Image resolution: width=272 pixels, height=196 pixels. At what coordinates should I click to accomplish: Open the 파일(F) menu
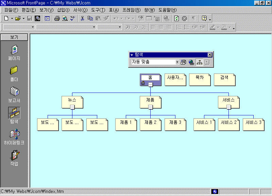click(x=11, y=10)
